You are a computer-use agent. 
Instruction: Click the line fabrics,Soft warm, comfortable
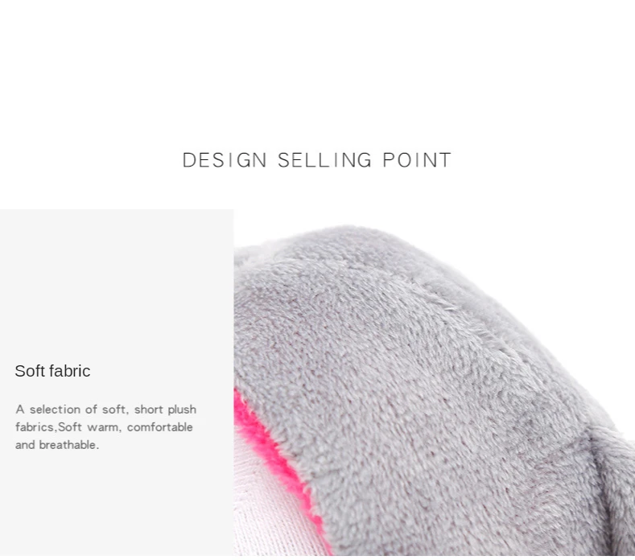(x=104, y=427)
